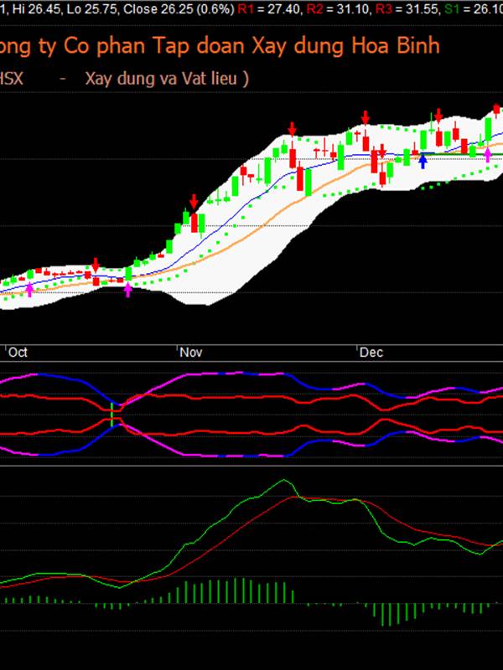The image size is (503, 670).
Task: Click the magenta buy arrow in early October
Action: (x=29, y=289)
